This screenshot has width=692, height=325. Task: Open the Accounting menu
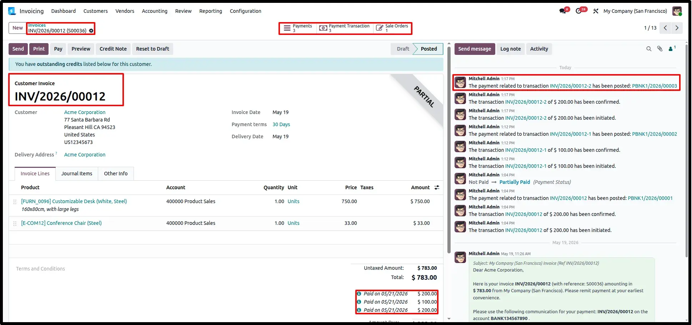pos(155,11)
